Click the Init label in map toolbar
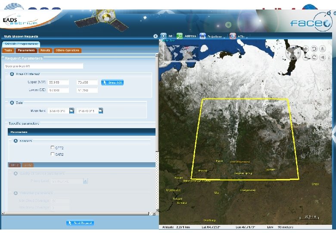The width and height of the screenshot is (336, 233). 170,36
